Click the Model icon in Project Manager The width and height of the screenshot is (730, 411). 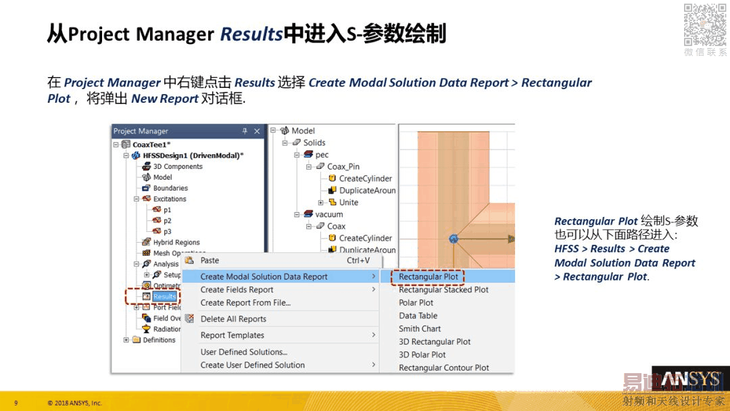(146, 177)
